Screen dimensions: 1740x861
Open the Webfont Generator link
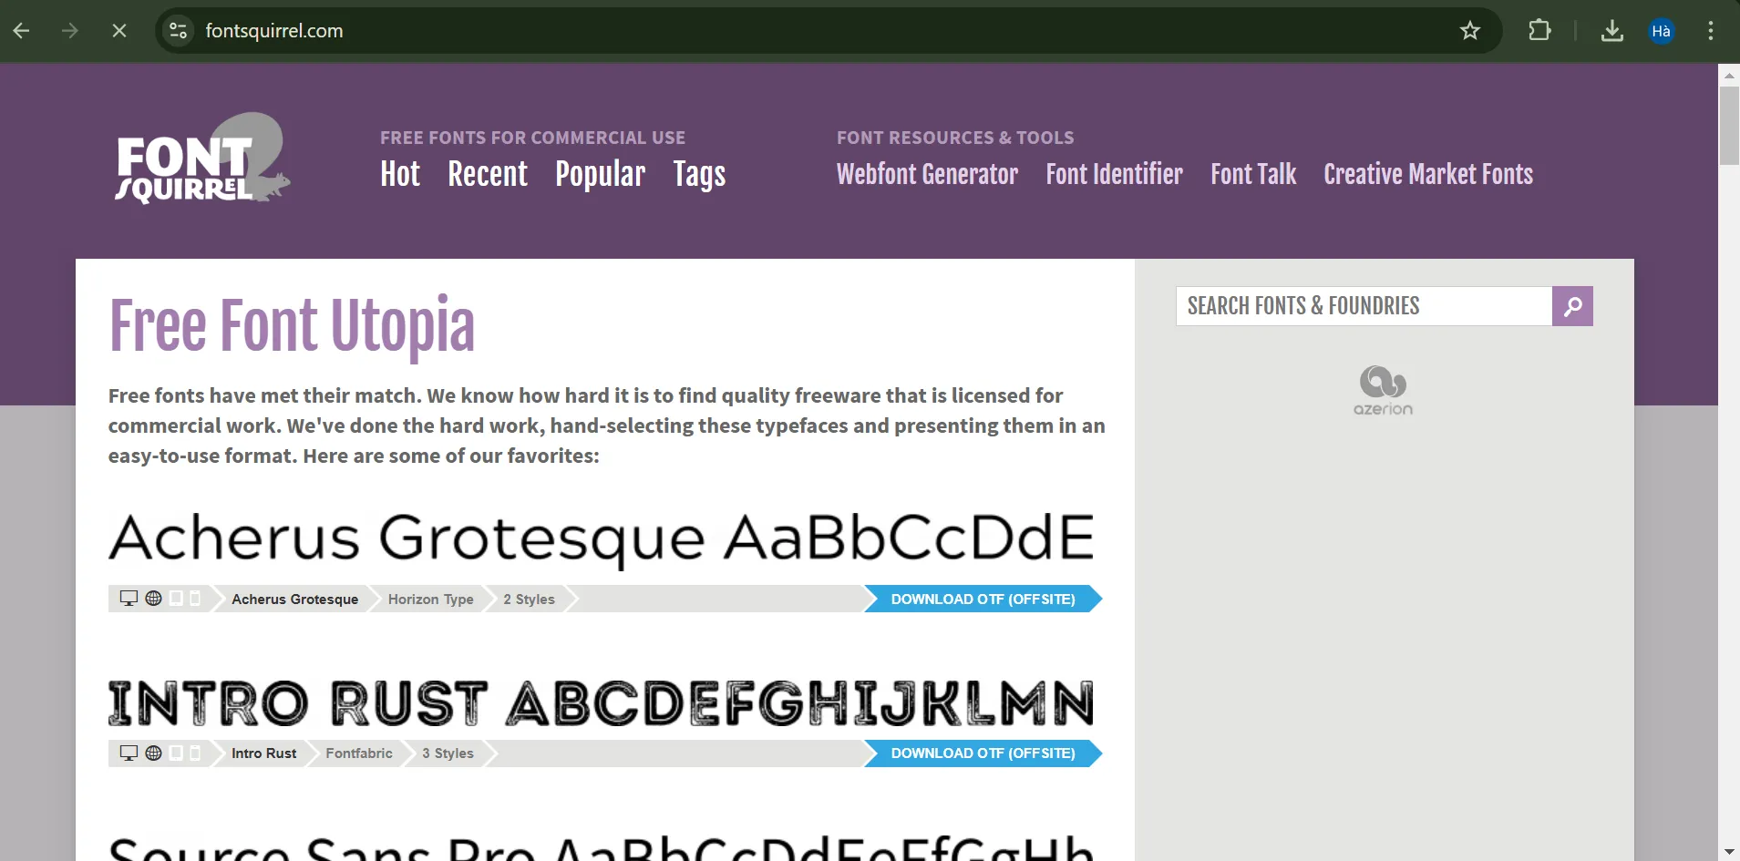tap(926, 174)
